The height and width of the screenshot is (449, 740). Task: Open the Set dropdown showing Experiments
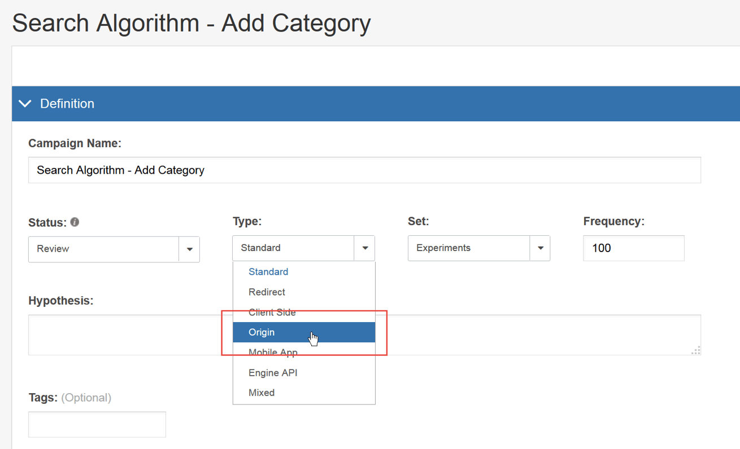tap(479, 248)
